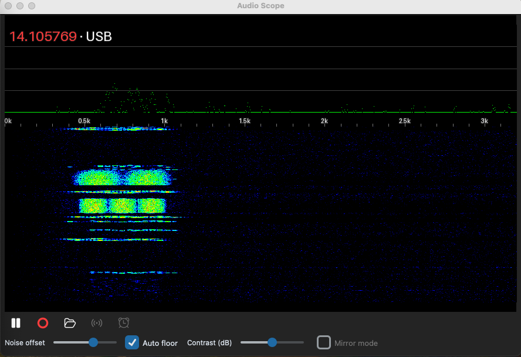Viewport: 521px width, 357px height.
Task: Click the Noise offset label
Action: [x=25, y=343]
